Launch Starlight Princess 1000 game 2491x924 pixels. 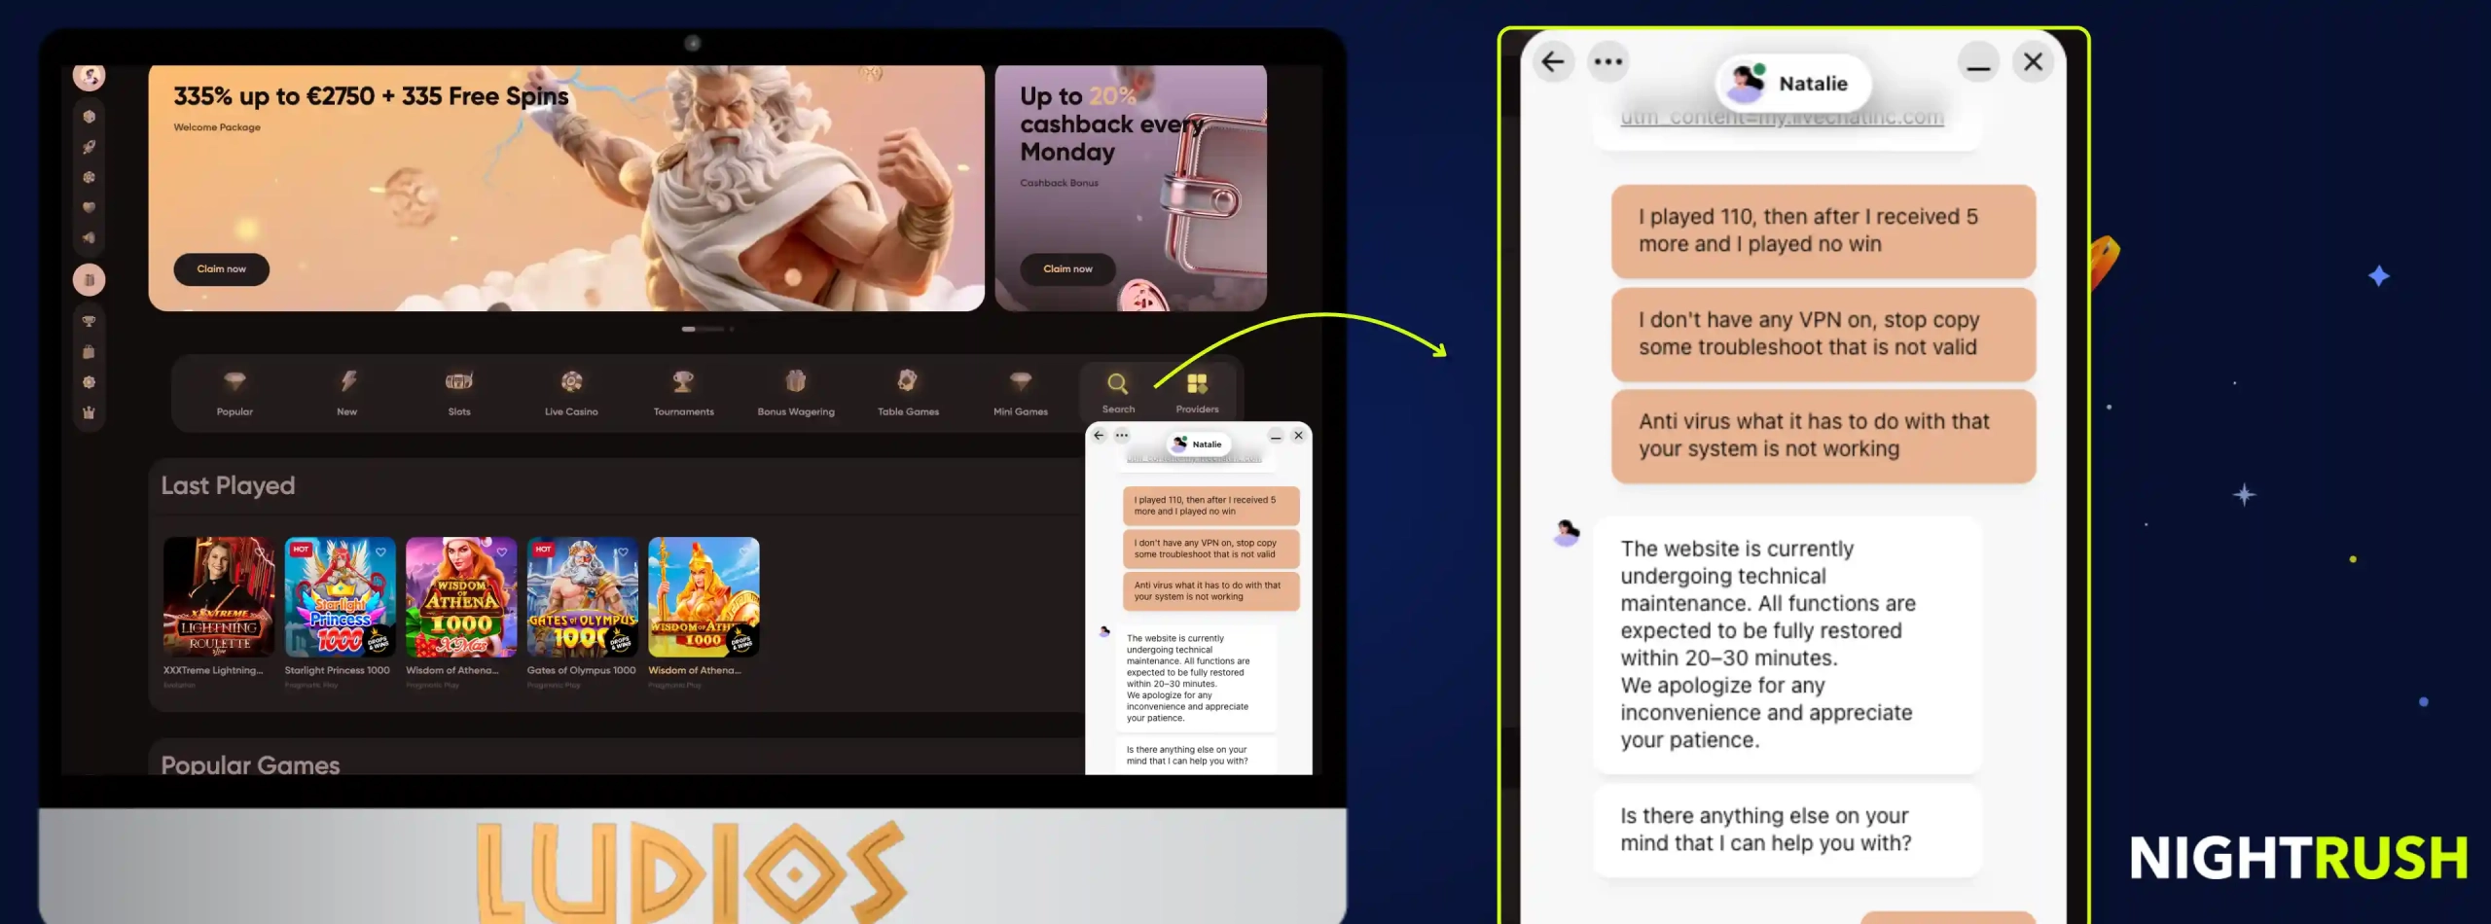pos(340,597)
